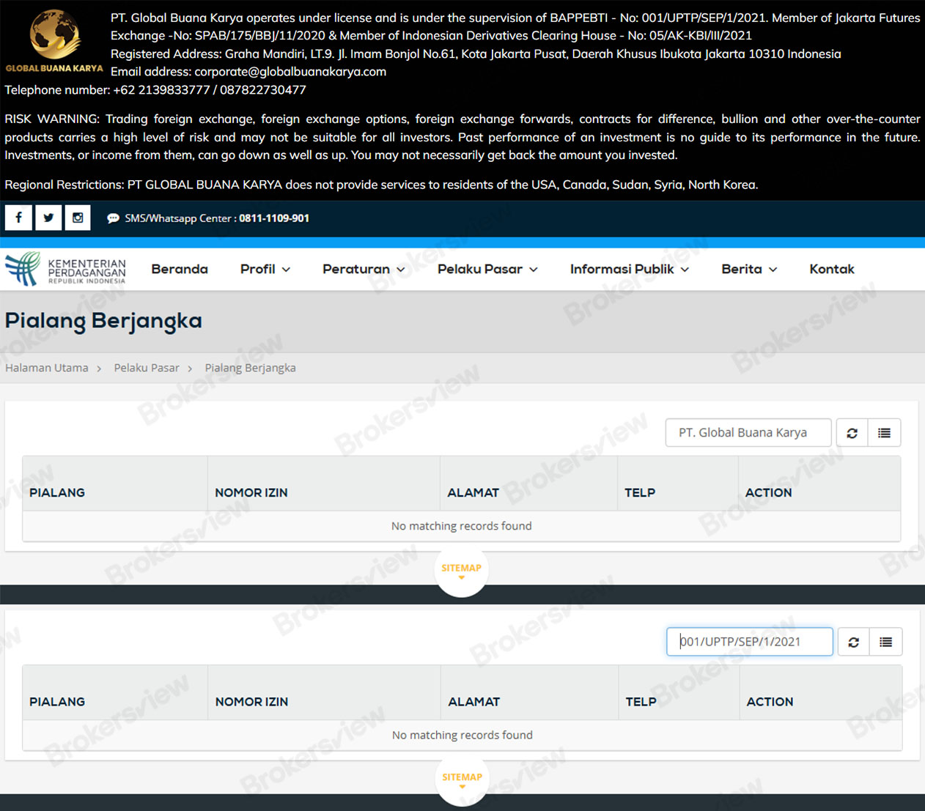Expand the Profil dropdown menu
925x811 pixels.
pyautogui.click(x=265, y=269)
